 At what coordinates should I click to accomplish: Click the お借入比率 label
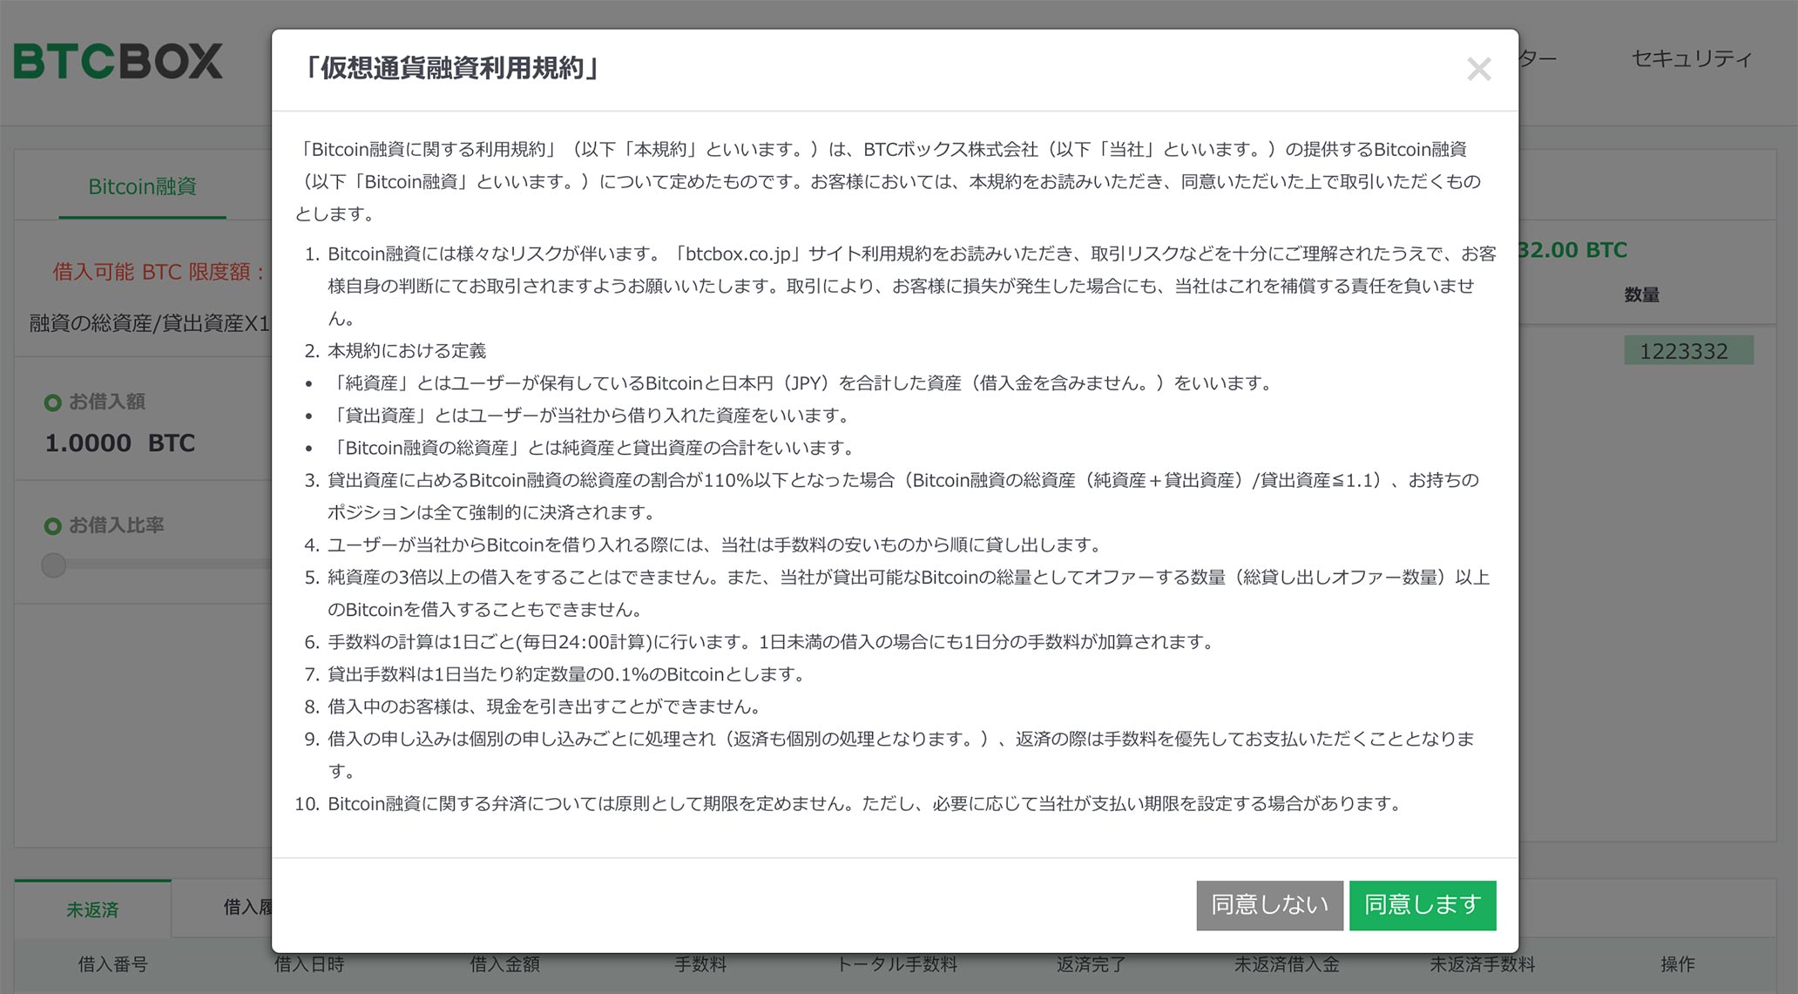pyautogui.click(x=116, y=525)
